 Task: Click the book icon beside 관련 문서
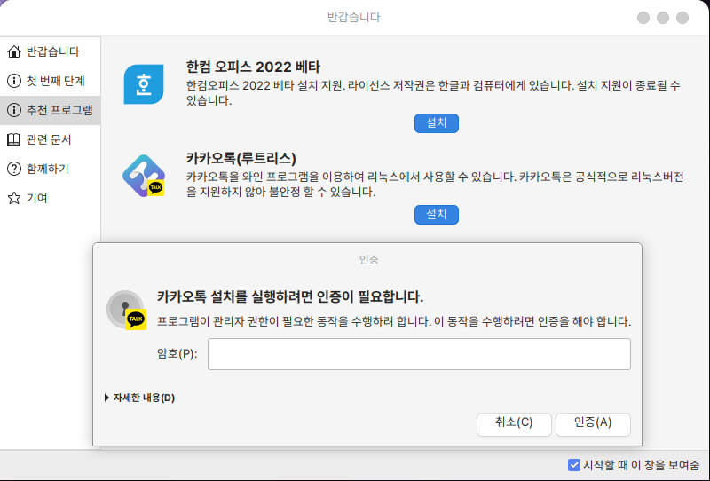click(14, 139)
